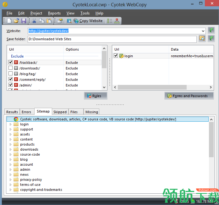Open the Missing tab

(x=92, y=112)
